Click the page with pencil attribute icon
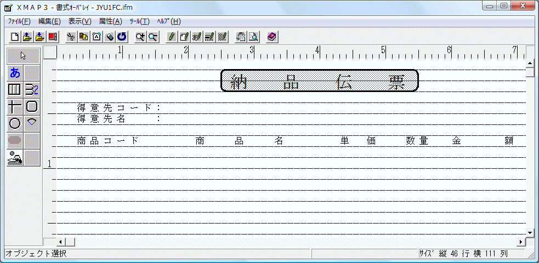The width and height of the screenshot is (539, 263). click(x=185, y=37)
